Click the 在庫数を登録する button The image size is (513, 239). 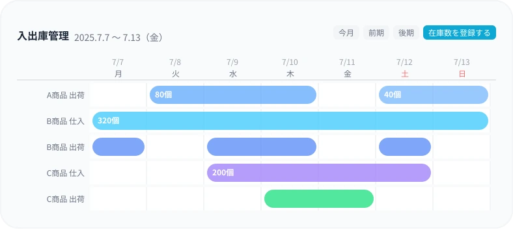click(x=460, y=32)
